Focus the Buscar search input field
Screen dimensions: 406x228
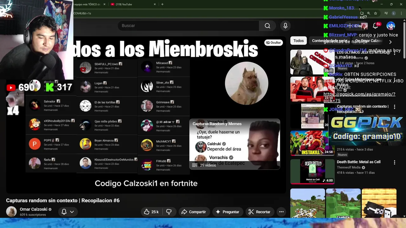tap(188, 26)
